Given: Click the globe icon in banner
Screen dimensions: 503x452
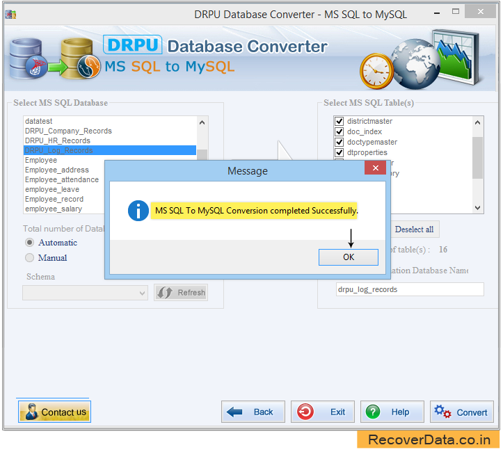Looking at the screenshot, I should (415, 64).
